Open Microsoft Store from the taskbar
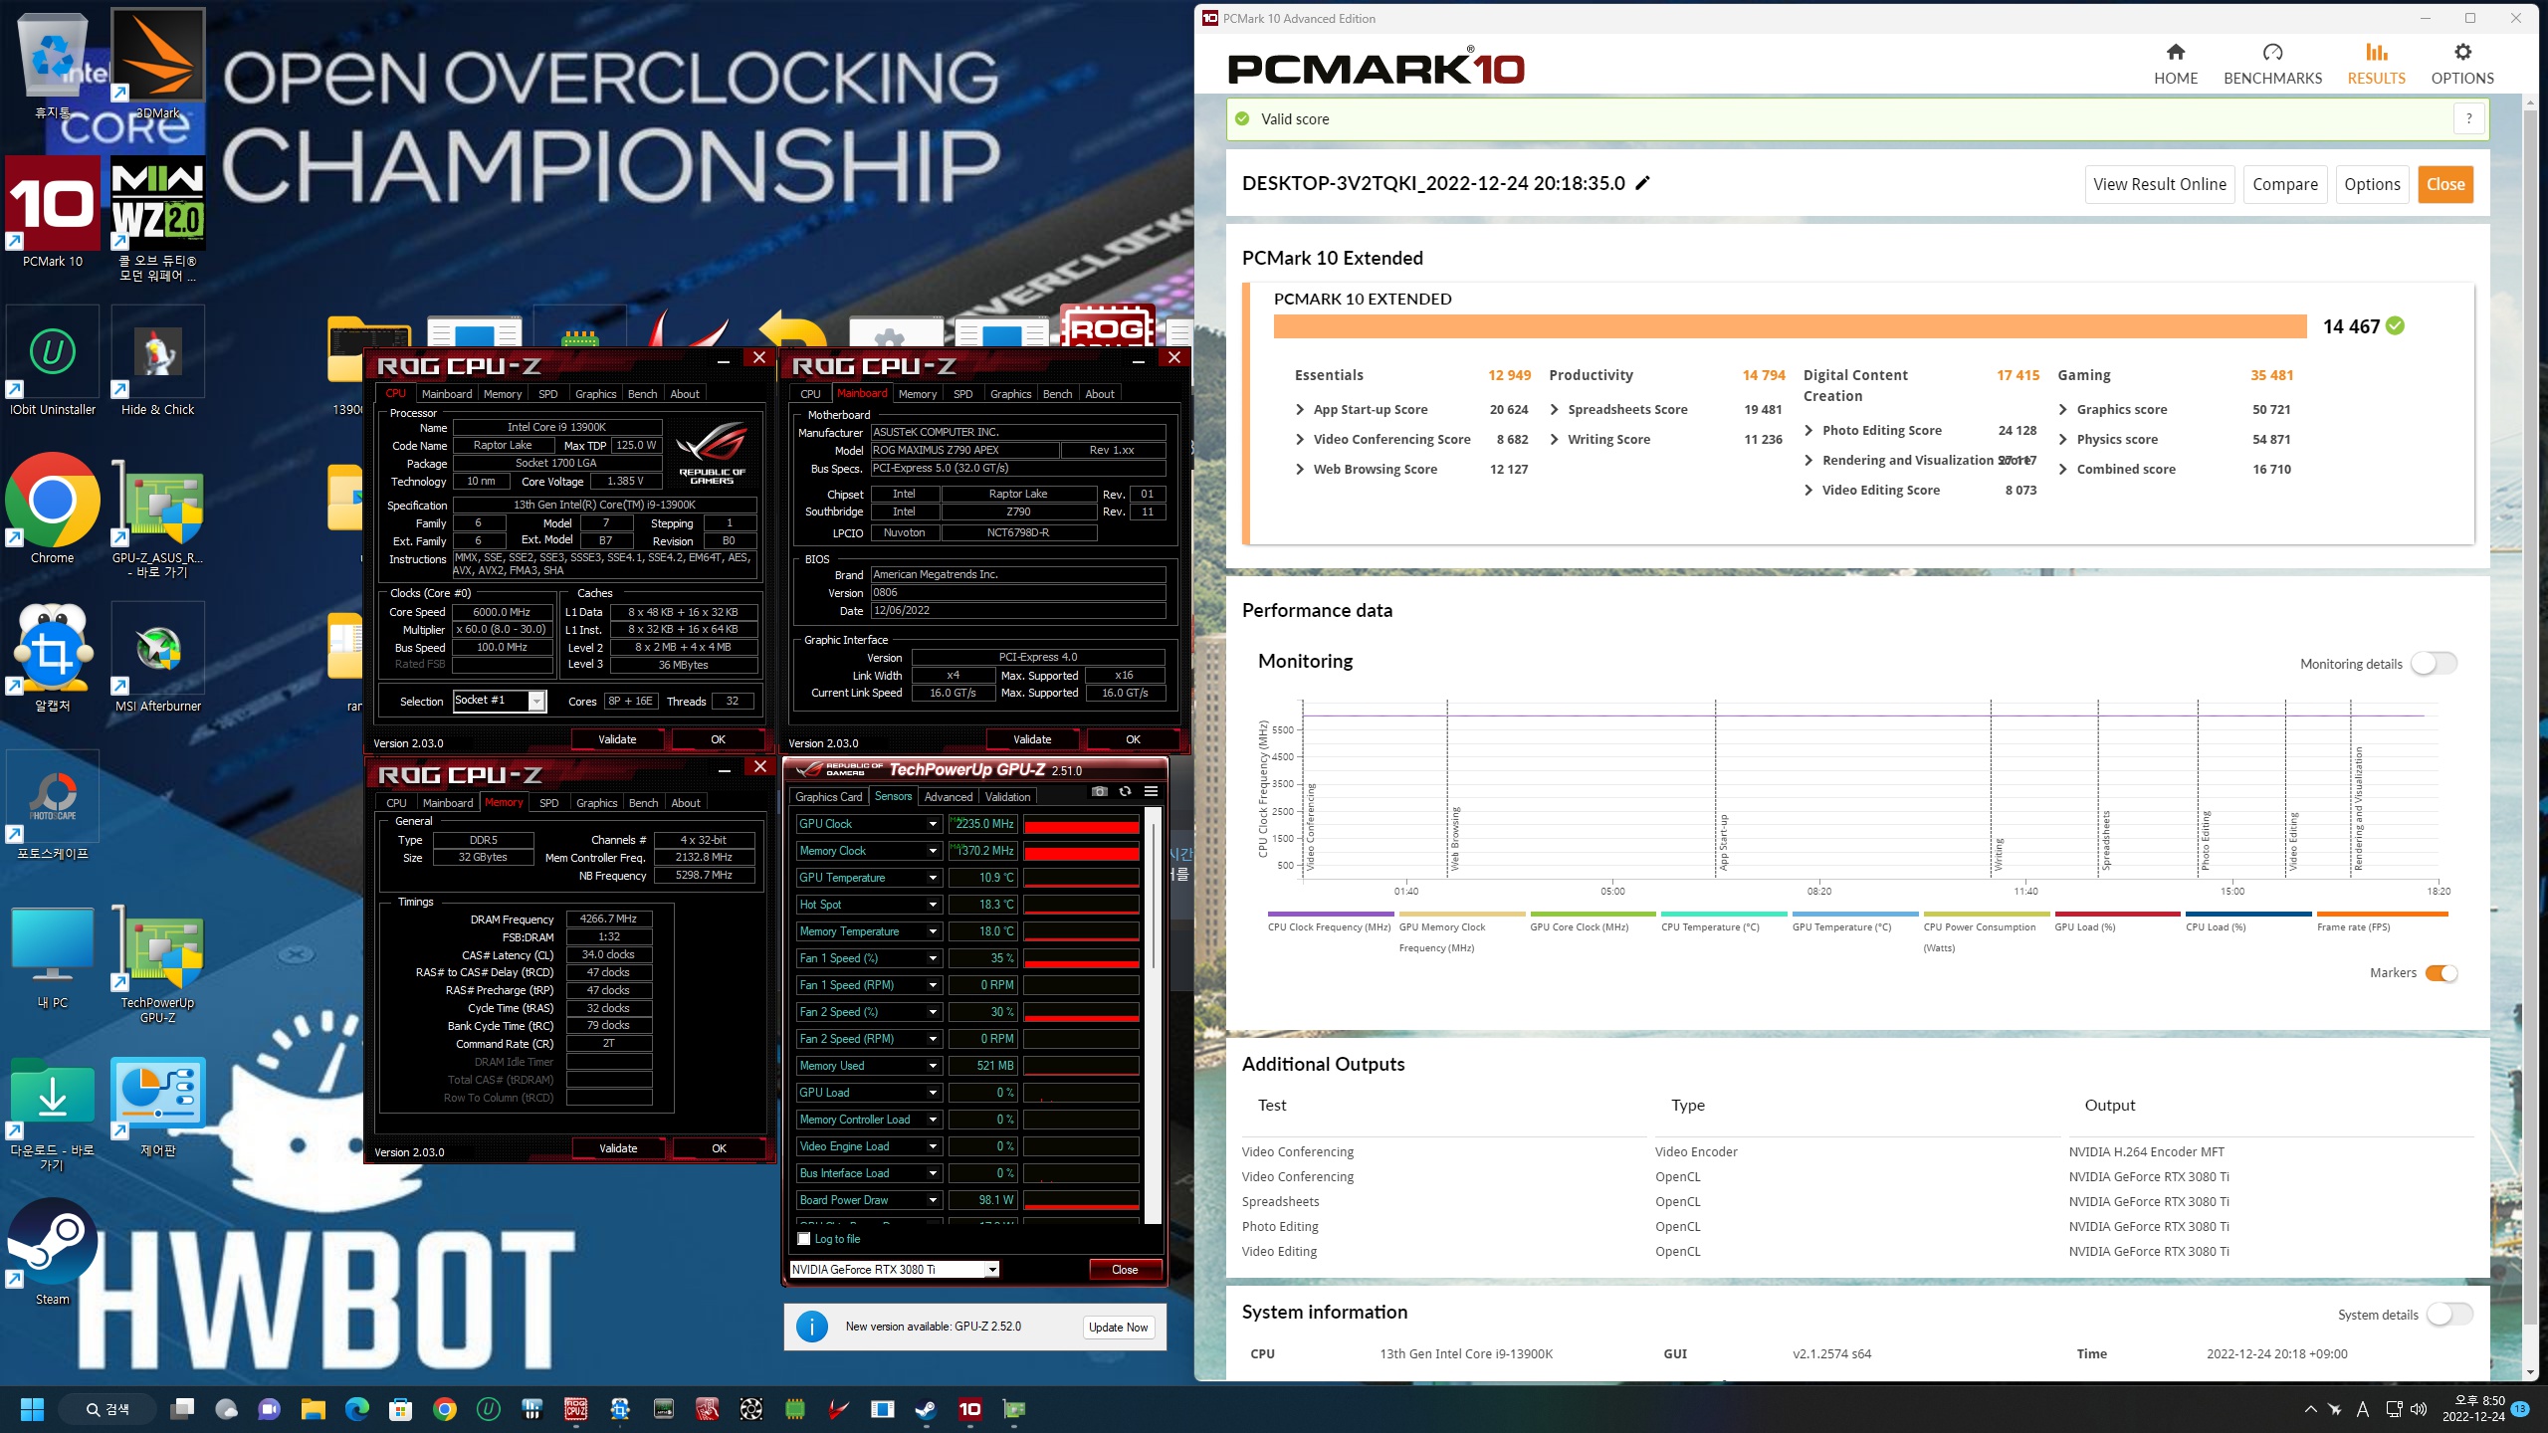This screenshot has height=1433, width=2548. pyautogui.click(x=400, y=1409)
